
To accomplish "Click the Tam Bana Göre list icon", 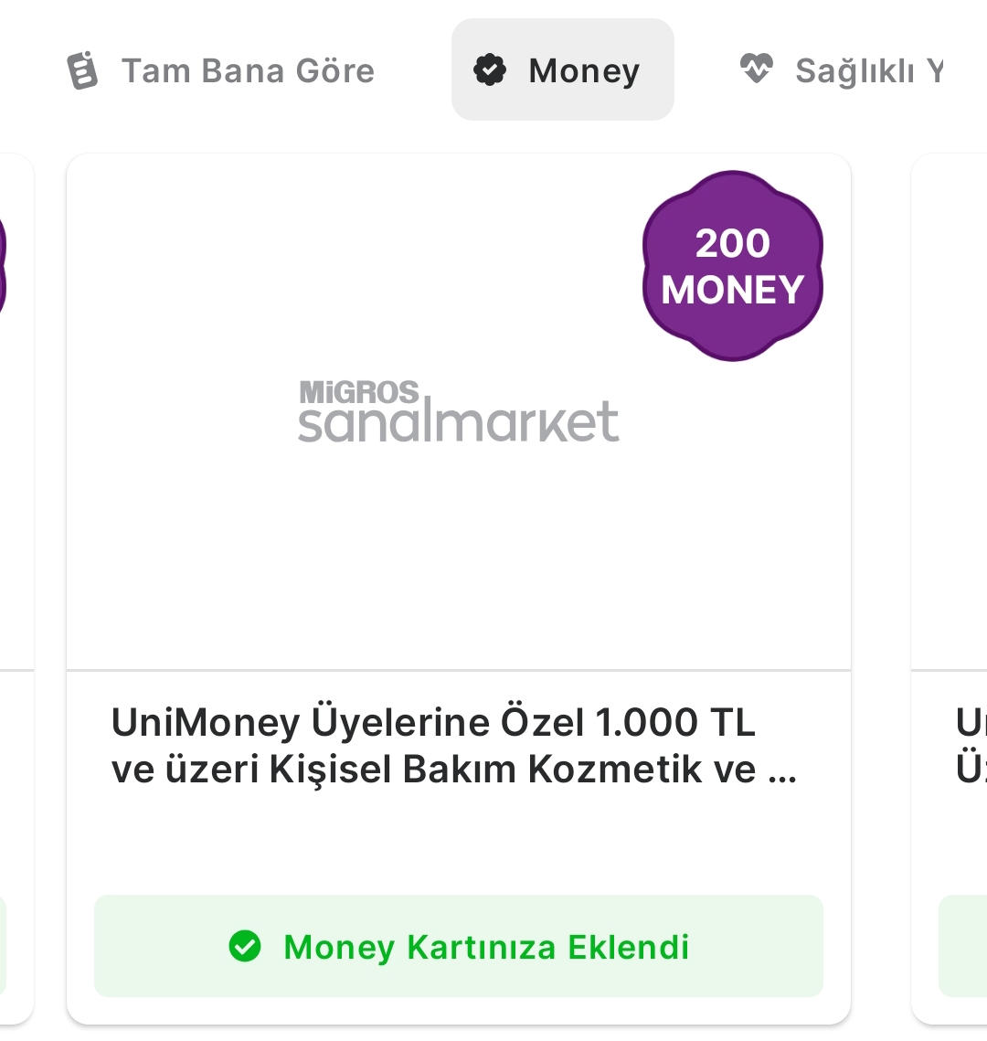I will pos(83,69).
